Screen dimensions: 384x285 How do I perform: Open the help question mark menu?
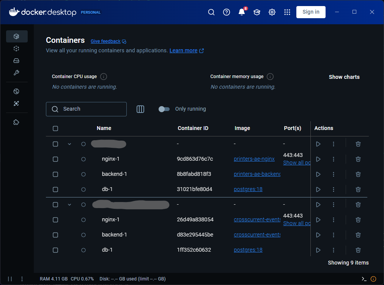coord(227,12)
